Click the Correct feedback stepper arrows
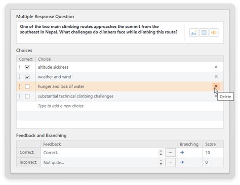 [161, 153]
